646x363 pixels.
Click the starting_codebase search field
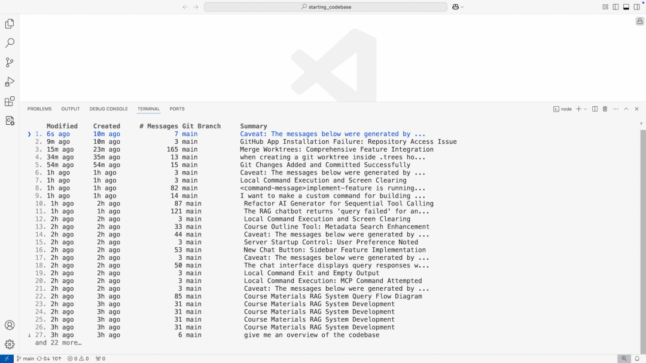point(325,7)
